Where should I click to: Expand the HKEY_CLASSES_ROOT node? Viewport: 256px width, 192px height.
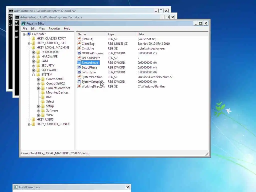(x=29, y=39)
